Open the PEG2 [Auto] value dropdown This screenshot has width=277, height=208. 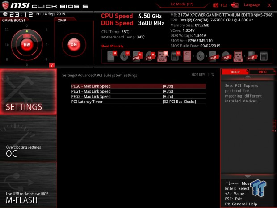(168, 96)
